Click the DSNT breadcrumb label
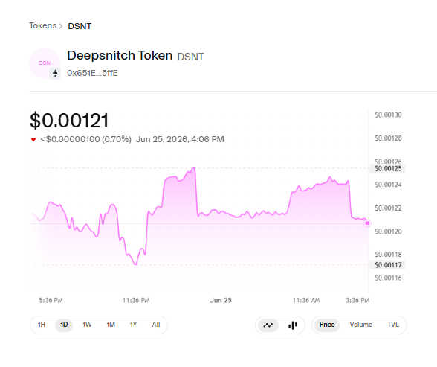 pyautogui.click(x=80, y=26)
